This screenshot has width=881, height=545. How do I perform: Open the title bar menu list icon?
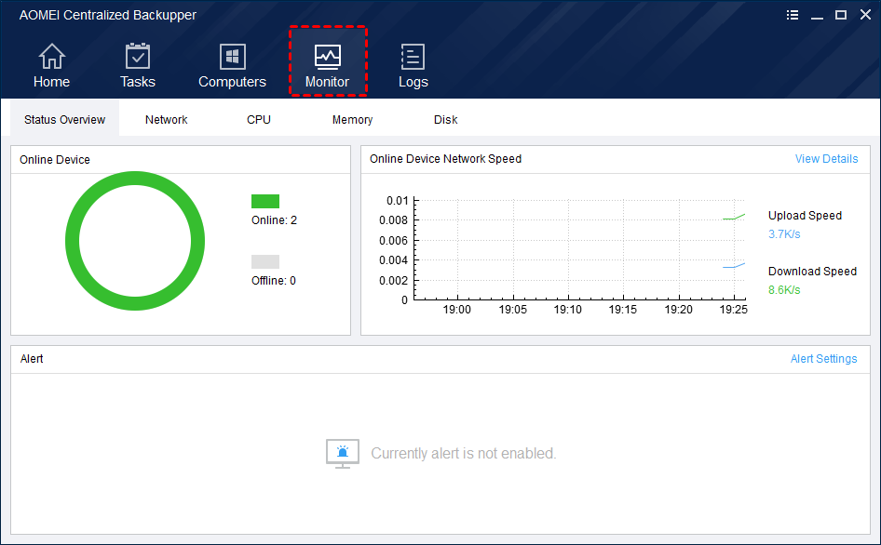click(793, 15)
